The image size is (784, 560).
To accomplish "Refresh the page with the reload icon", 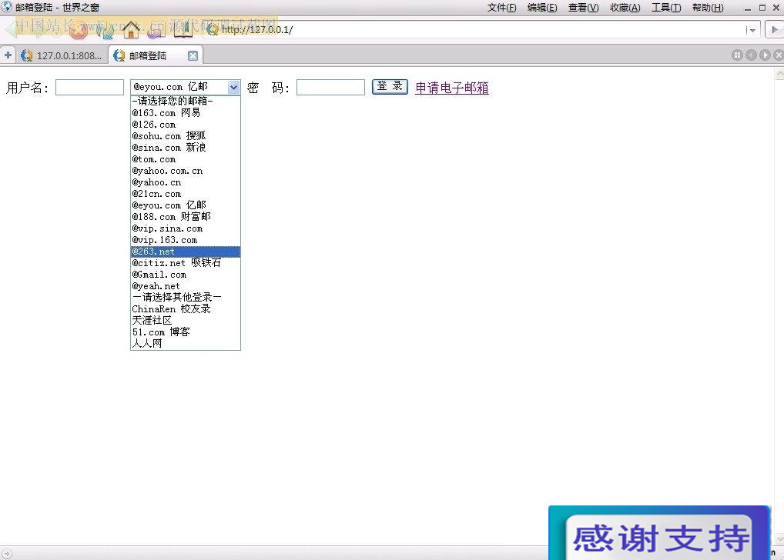I will tap(105, 31).
